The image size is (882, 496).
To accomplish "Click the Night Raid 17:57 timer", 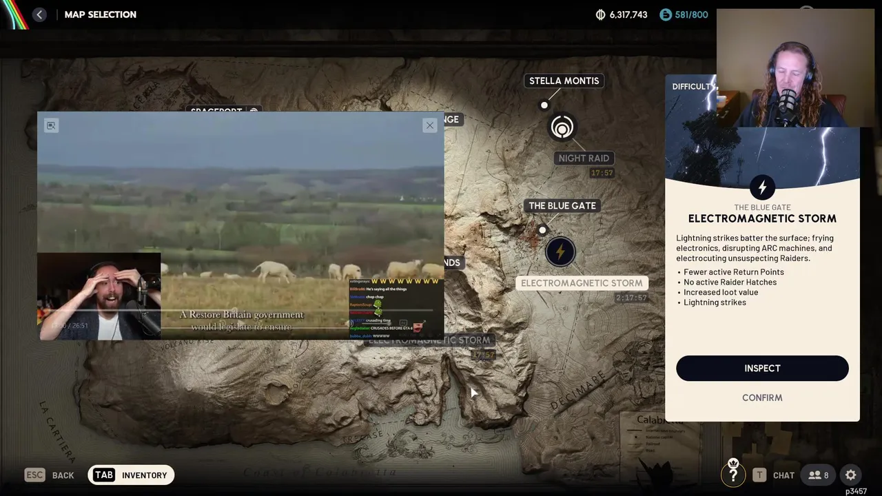I will click(602, 173).
